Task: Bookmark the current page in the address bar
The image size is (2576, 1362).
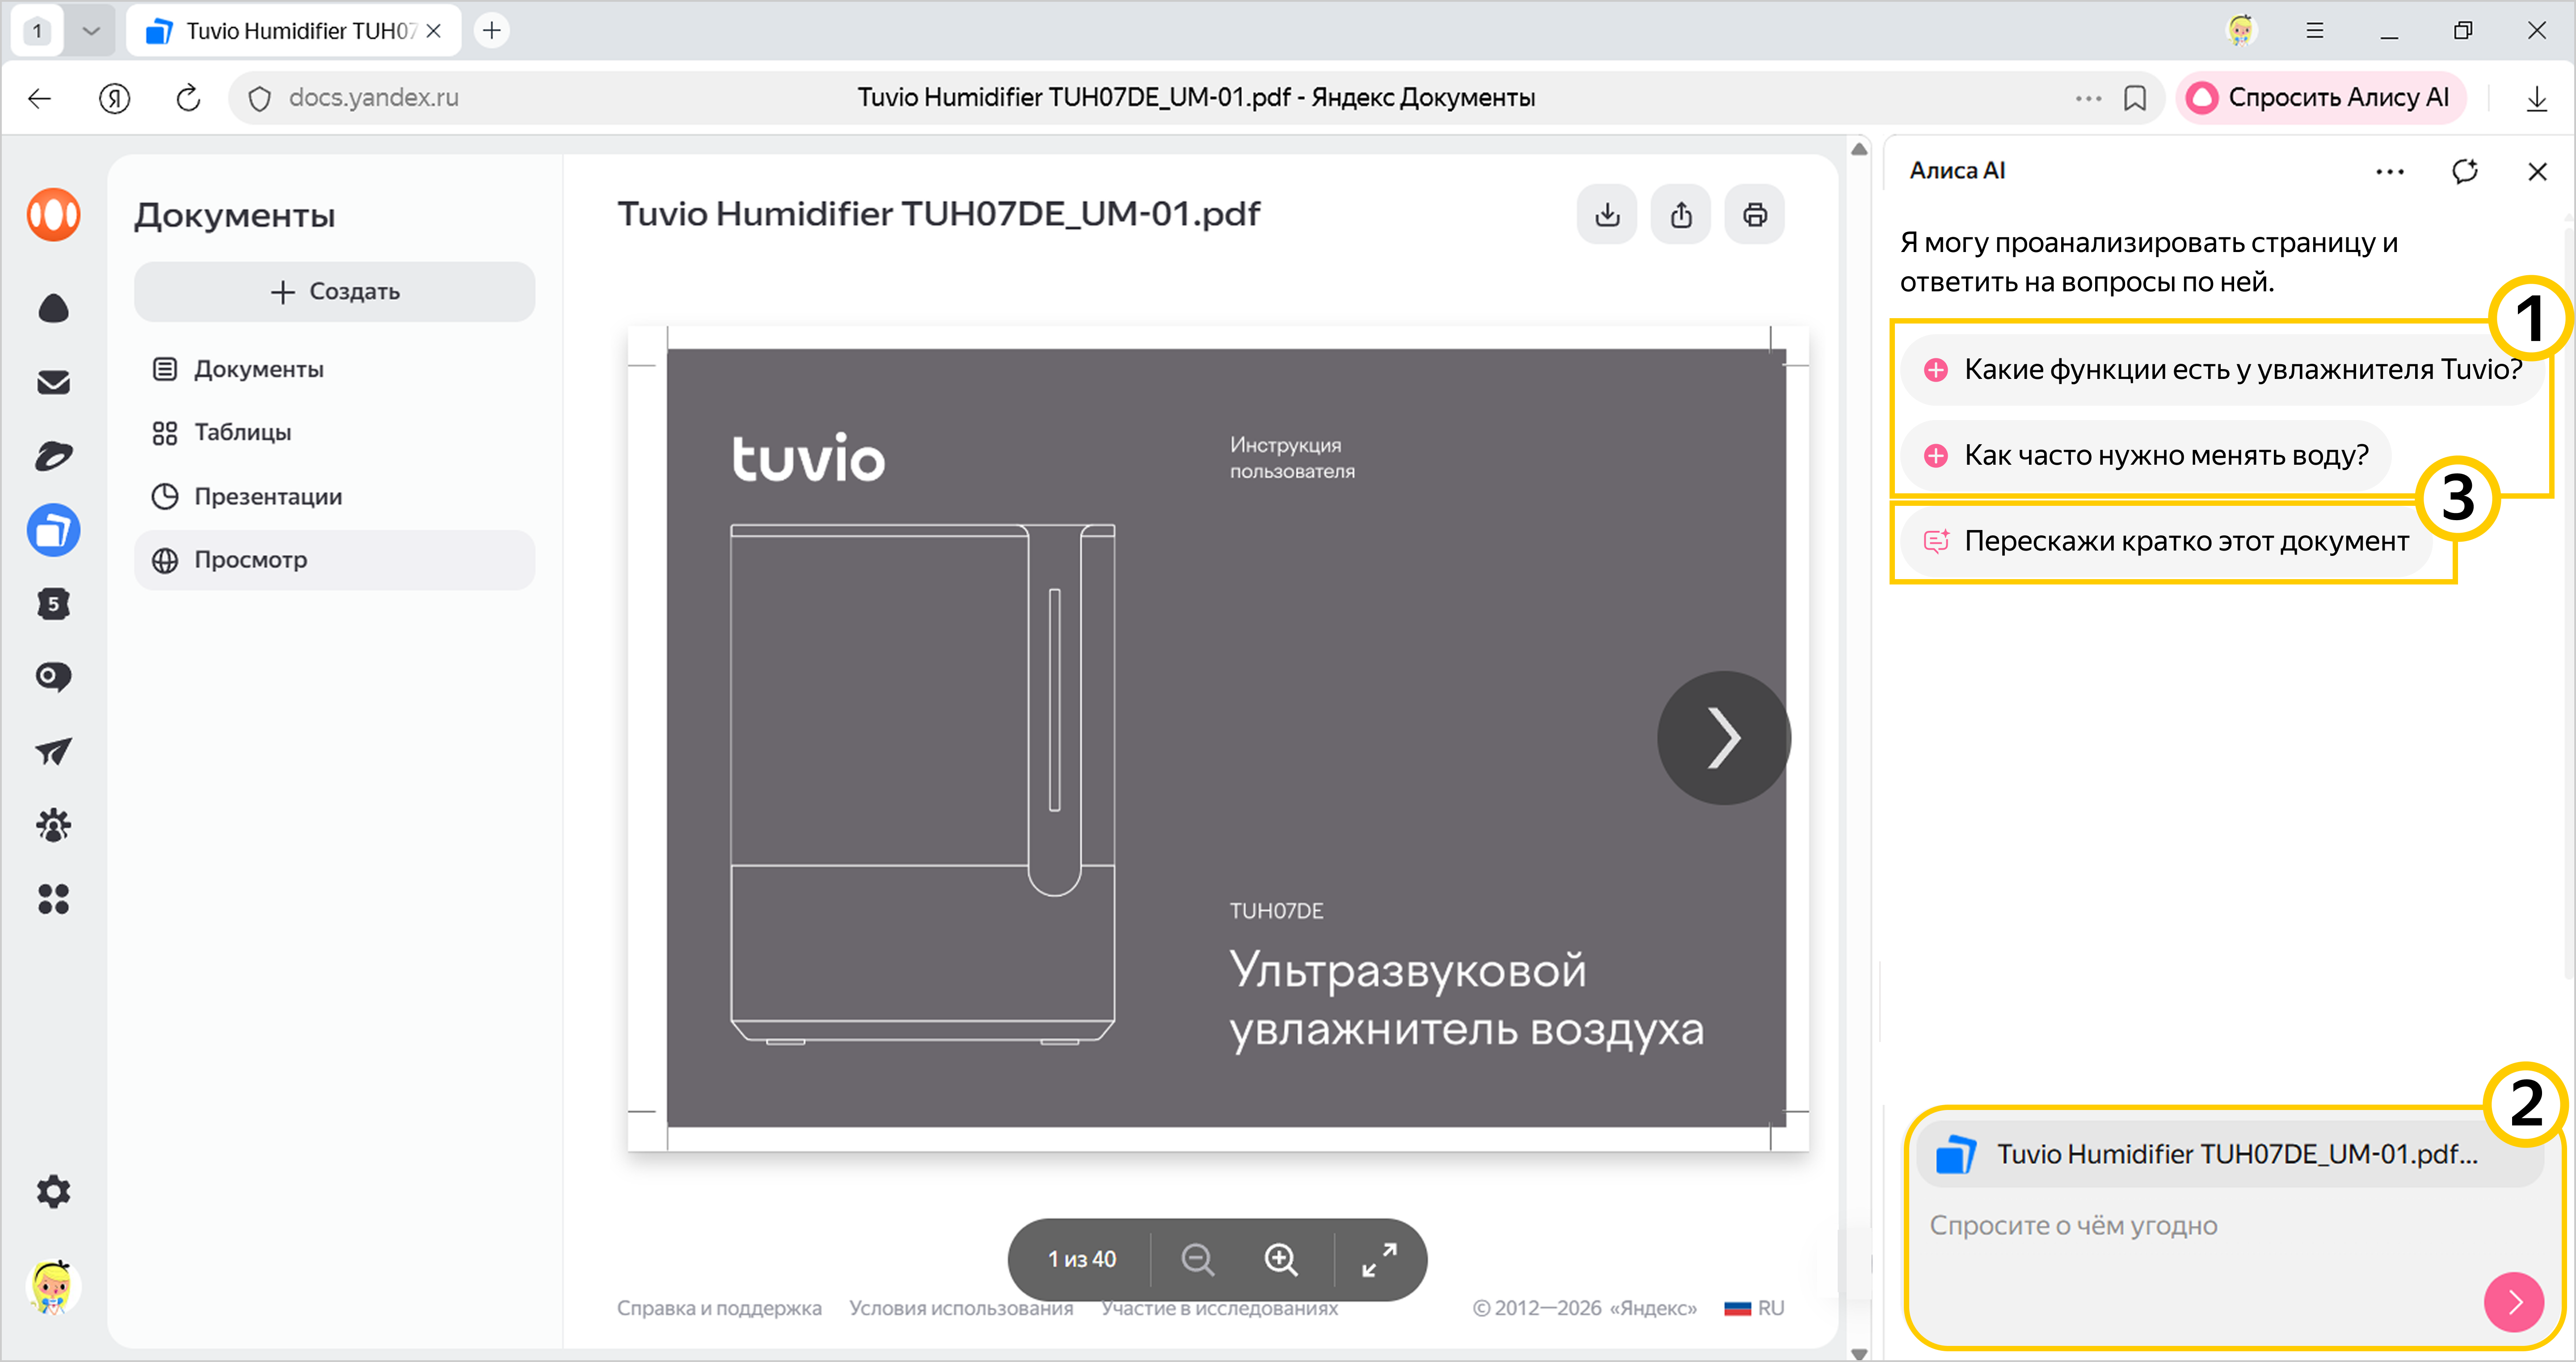Action: [x=2135, y=98]
